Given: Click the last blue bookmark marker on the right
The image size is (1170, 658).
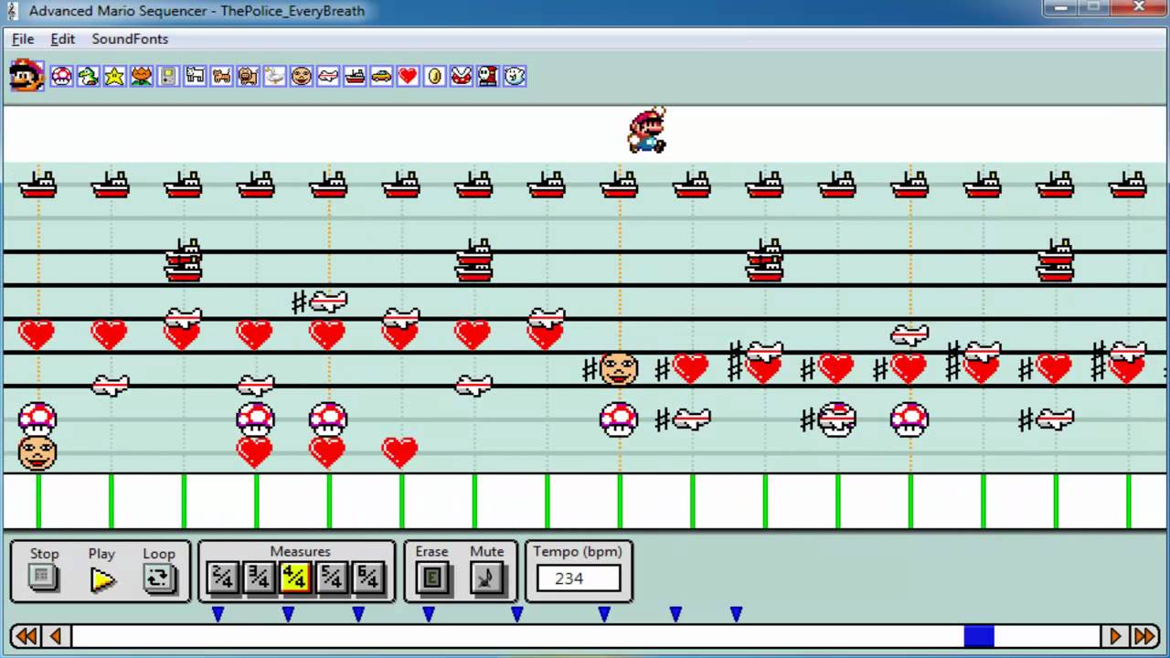Looking at the screenshot, I should tap(736, 614).
